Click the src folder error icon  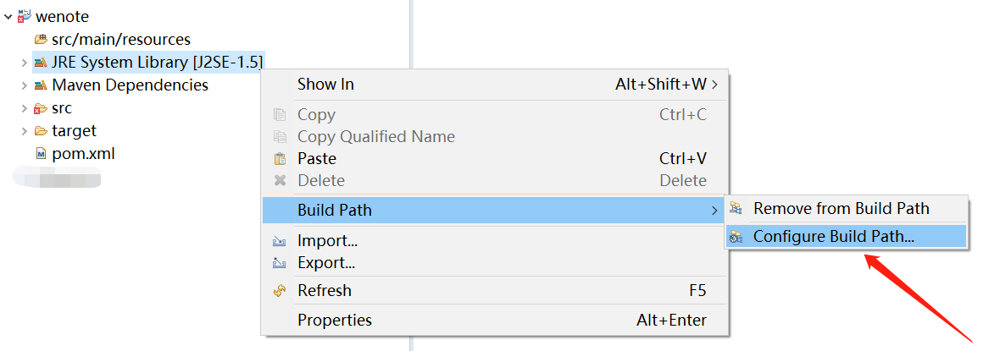coord(41,108)
